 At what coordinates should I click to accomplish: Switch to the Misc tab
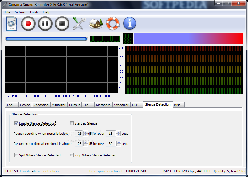179,105
